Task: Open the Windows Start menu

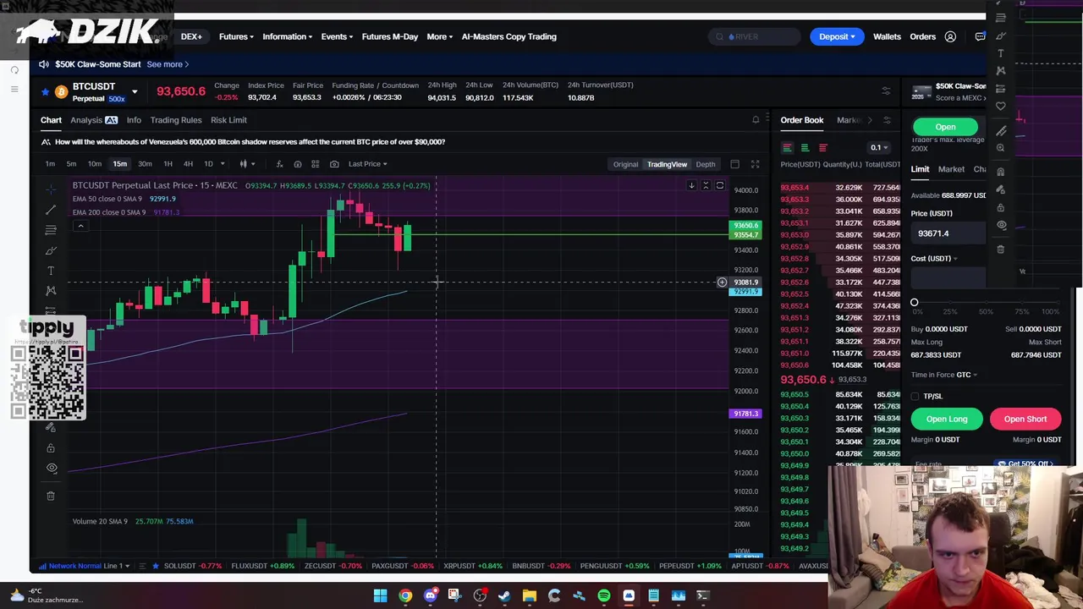Action: (x=381, y=595)
